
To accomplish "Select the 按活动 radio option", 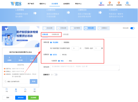I will pos(51,55).
